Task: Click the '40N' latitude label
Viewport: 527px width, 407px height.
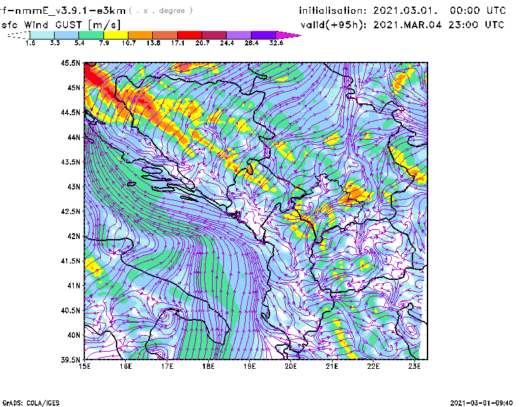Action: [74, 335]
